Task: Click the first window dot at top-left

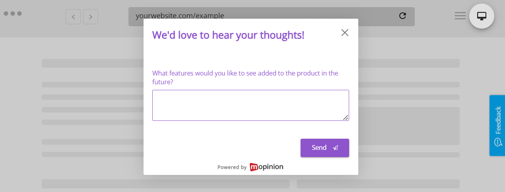Action: point(6,14)
